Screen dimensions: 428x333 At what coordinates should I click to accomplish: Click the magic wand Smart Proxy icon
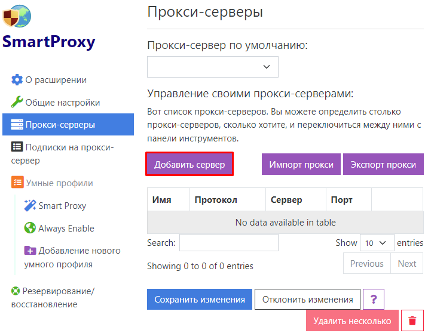point(30,205)
